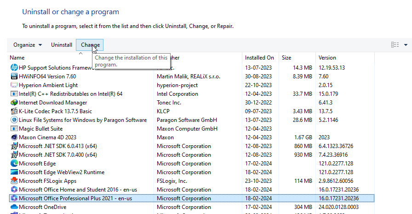Select Microsoft .NET SDK 6.0.413 (x64)
The height and width of the screenshot is (214, 412).
[x=58, y=146]
